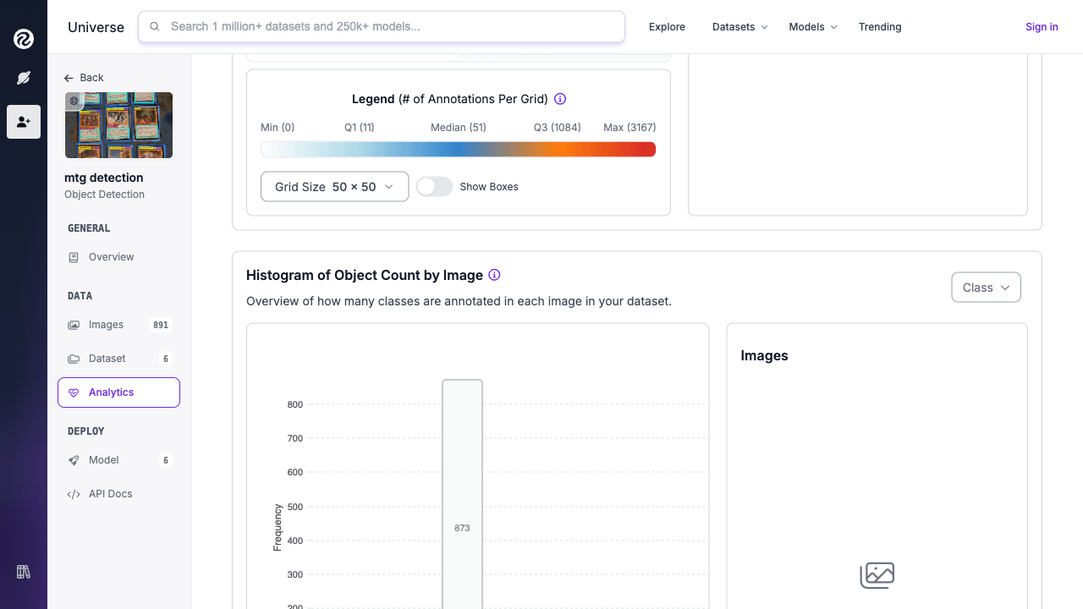
Task: Click the Roboflow logo in the top corner
Action: coord(23,40)
